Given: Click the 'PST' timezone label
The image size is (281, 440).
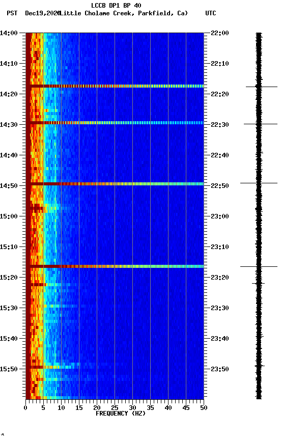Looking at the screenshot, I should coord(12,13).
